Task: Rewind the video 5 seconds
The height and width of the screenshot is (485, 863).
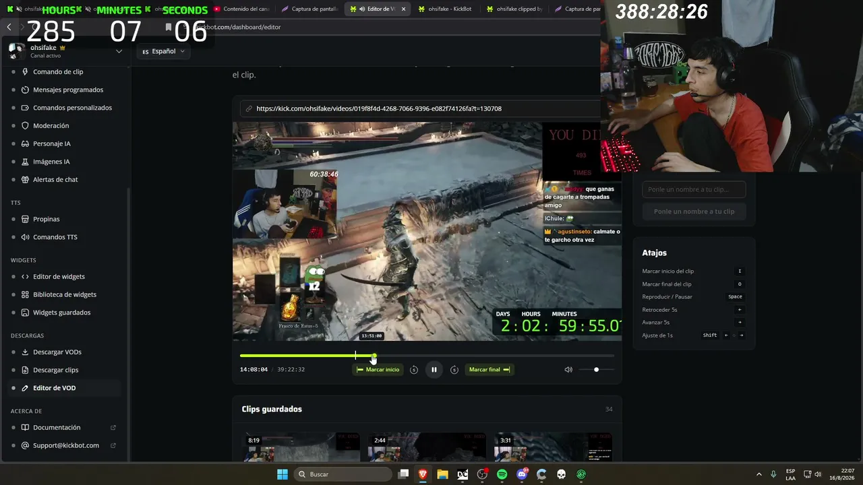Action: (414, 369)
